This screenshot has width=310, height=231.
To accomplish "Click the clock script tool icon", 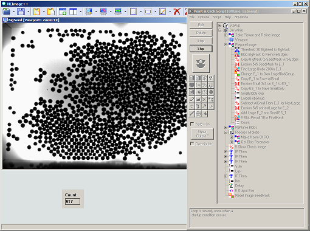I will [x=204, y=92].
